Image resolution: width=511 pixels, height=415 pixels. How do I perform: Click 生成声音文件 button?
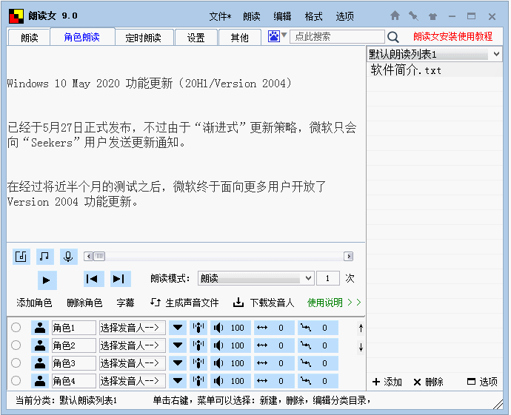point(184,303)
